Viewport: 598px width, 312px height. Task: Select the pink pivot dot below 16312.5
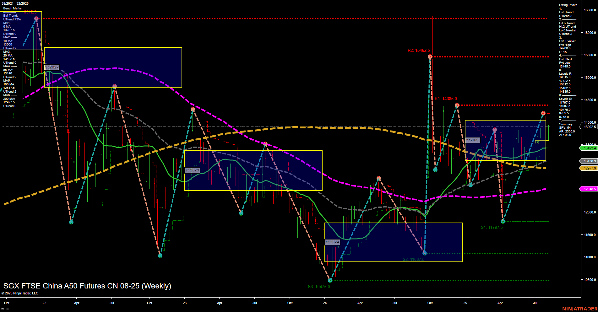(x=36, y=18)
